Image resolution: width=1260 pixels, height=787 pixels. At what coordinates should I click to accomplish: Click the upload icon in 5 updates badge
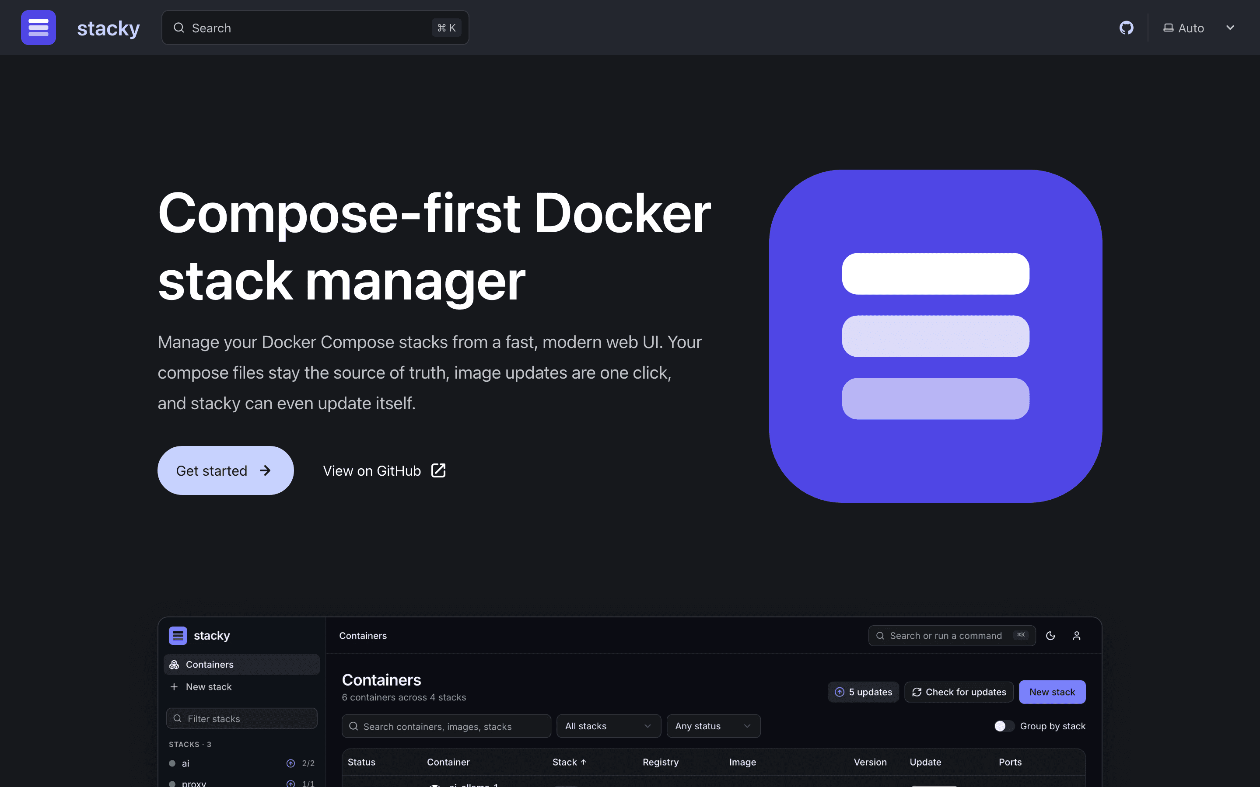click(840, 692)
